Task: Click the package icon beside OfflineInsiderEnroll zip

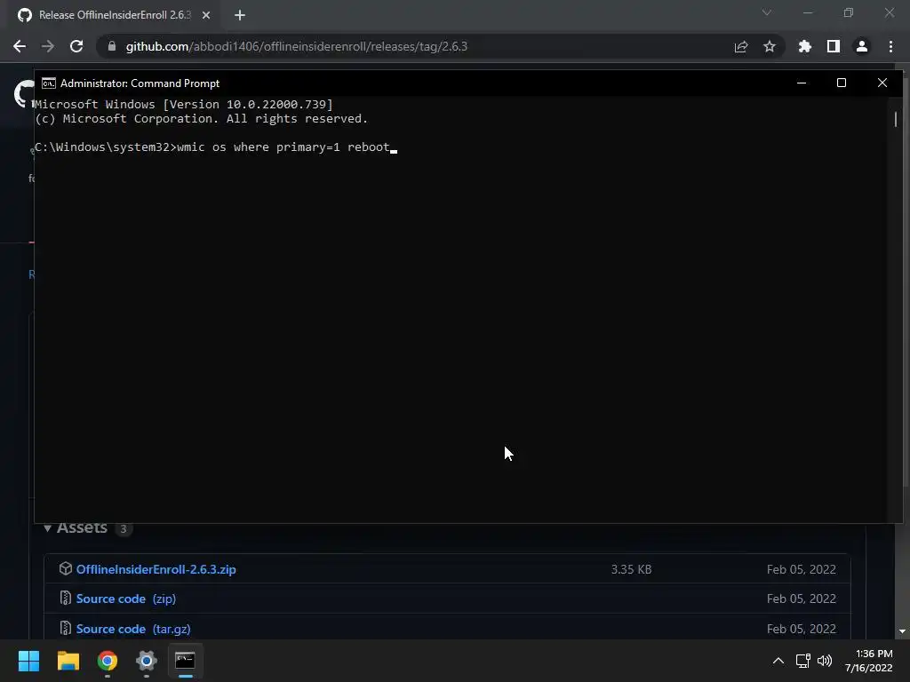Action: tap(66, 569)
